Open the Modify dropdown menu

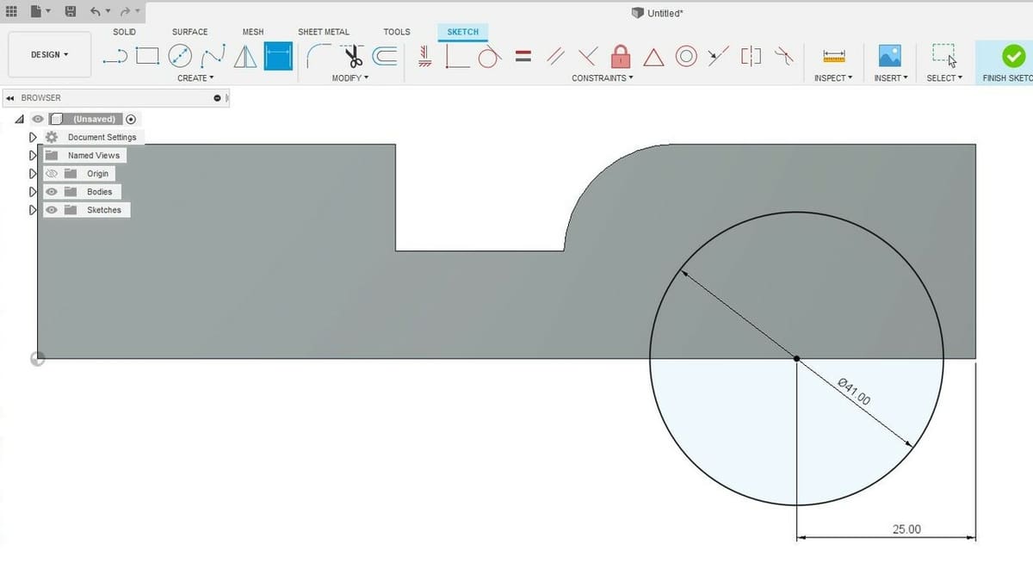coord(350,78)
